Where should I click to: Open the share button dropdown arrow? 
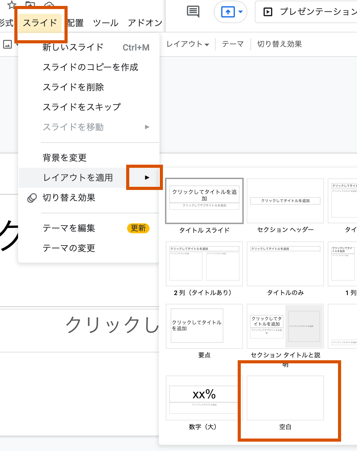tap(240, 12)
